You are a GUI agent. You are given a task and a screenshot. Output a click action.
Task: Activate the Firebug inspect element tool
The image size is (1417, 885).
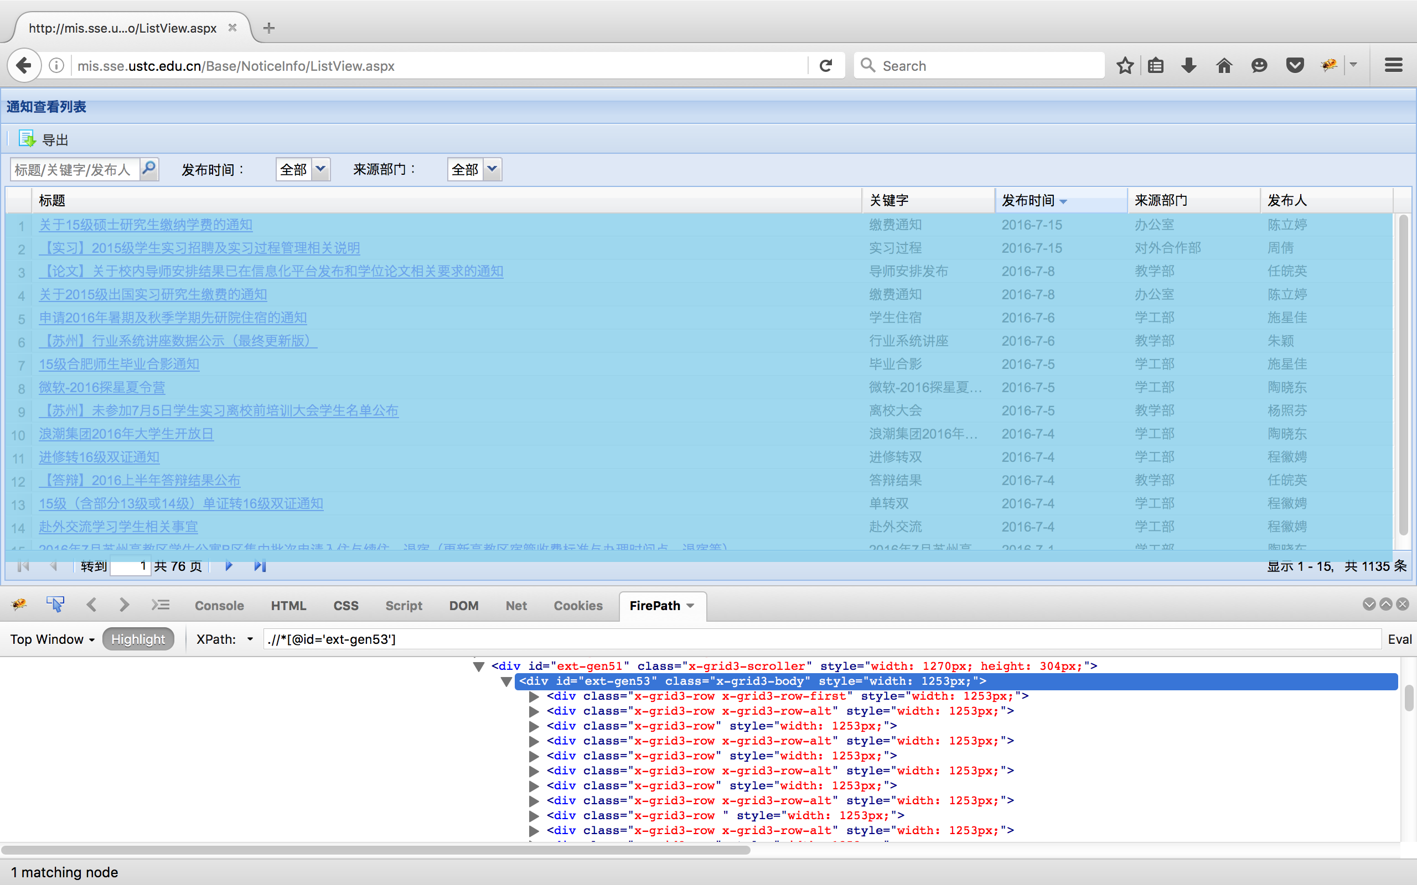tap(55, 604)
